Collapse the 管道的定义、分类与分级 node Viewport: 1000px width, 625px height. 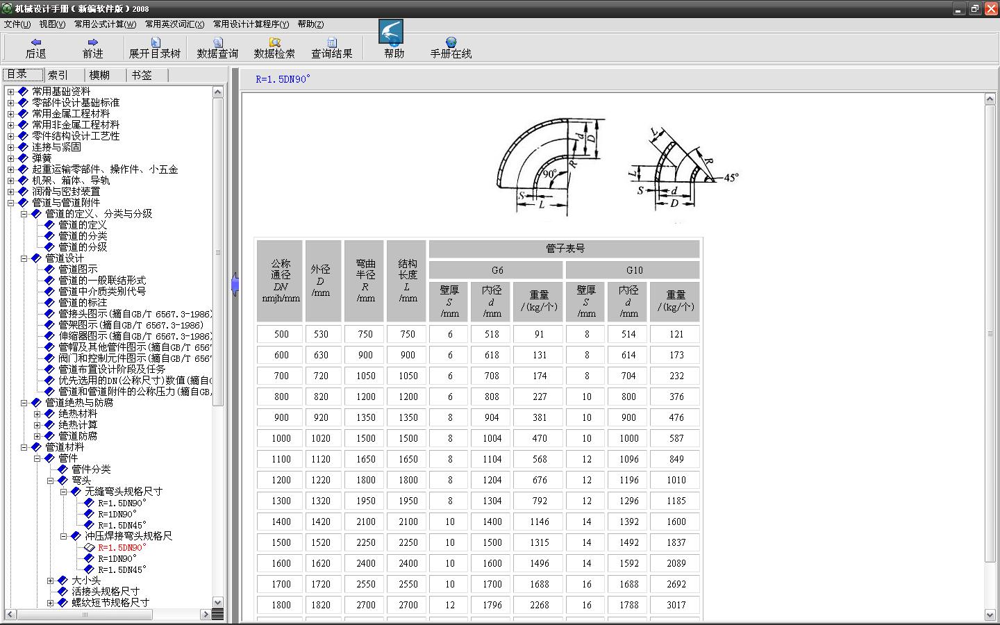24,214
